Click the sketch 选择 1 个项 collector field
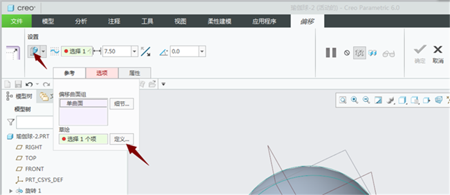This screenshot has height=195, width=450. 83,139
